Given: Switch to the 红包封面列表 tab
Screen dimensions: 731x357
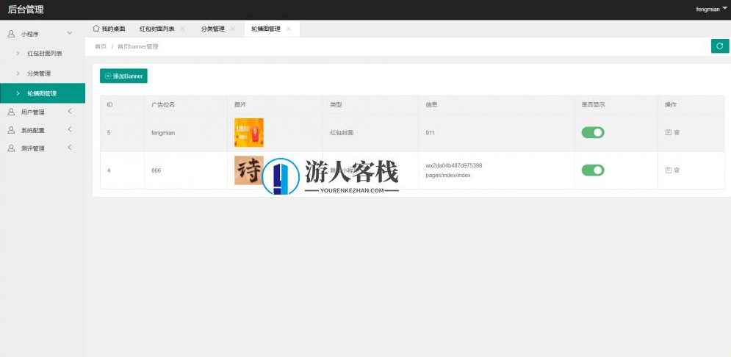Looking at the screenshot, I should [x=157, y=29].
